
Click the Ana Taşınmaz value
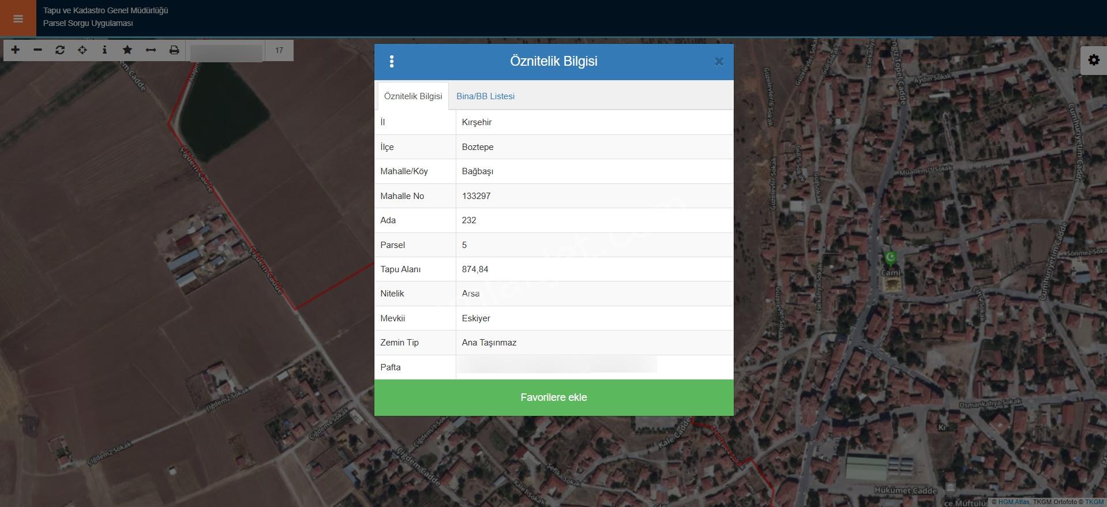[x=489, y=343]
